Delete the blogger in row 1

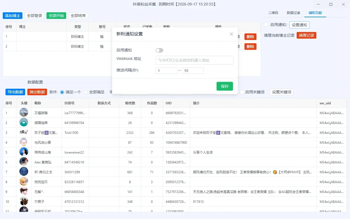(250, 37)
